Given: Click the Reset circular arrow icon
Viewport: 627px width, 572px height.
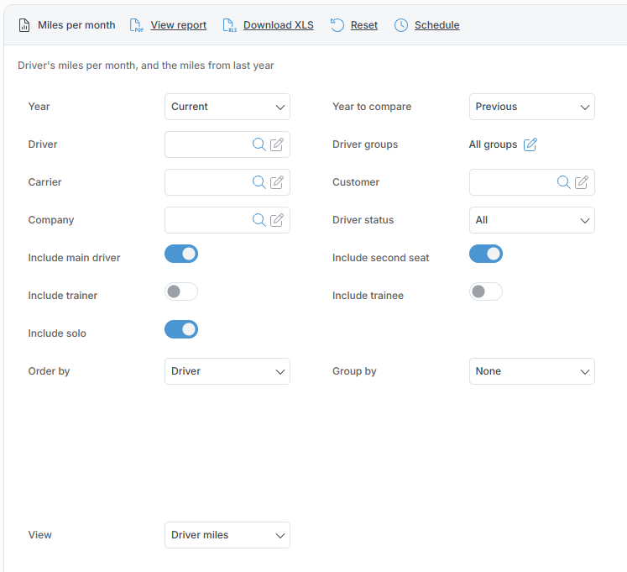Looking at the screenshot, I should tap(337, 25).
